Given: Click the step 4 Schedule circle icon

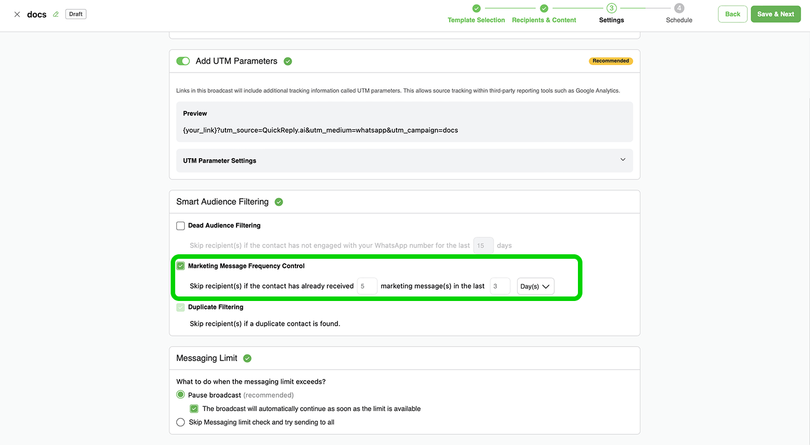Looking at the screenshot, I should click(679, 8).
